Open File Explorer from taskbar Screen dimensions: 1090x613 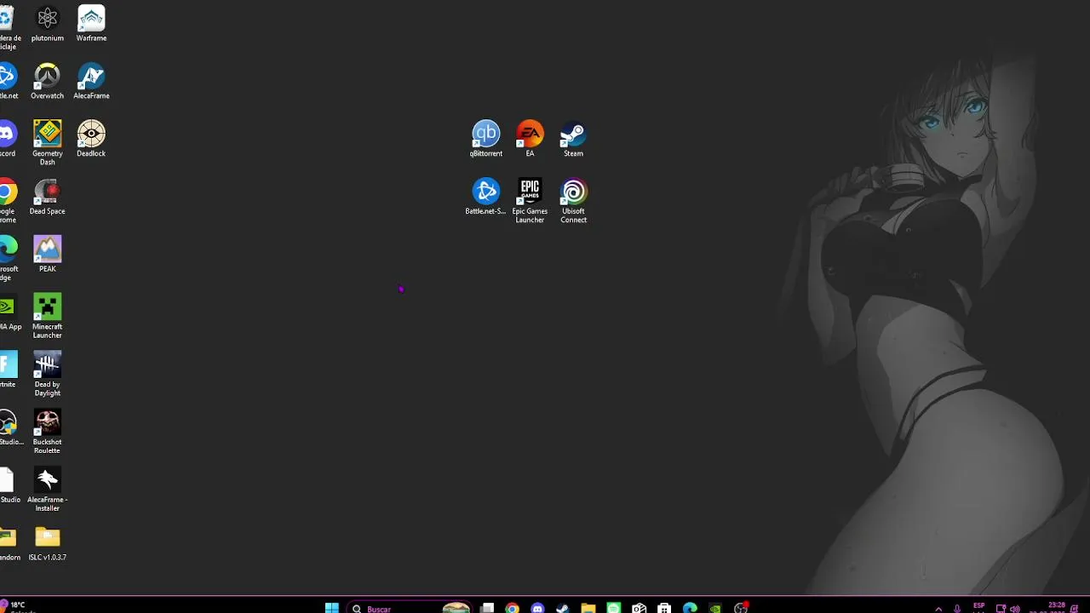tap(588, 608)
